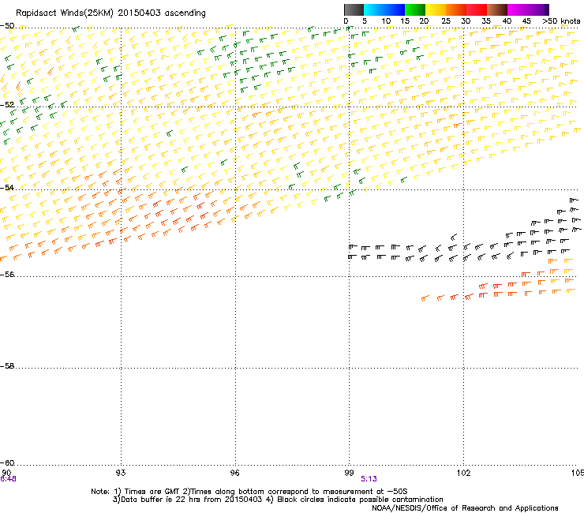584x513 pixels.
Task: Click the '-58' latitude label
Action: coord(7,366)
